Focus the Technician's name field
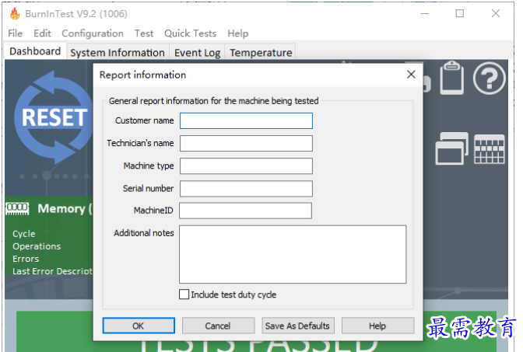This screenshot has width=523, height=352. pyautogui.click(x=246, y=143)
